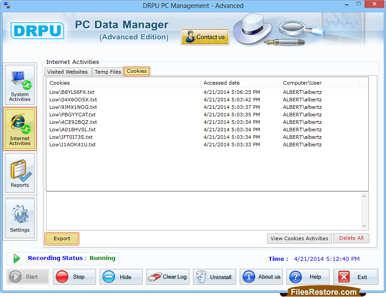The height and width of the screenshot is (297, 386).
Task: Click accessed date 4/21/2014 5:03:37 PM
Action: [232, 107]
